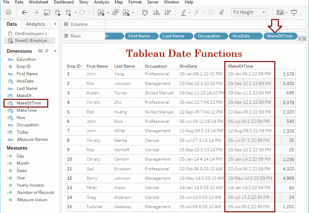This screenshot has width=309, height=213.
Task: Click the Duplicate sheet icon
Action: pyautogui.click(x=115, y=12)
